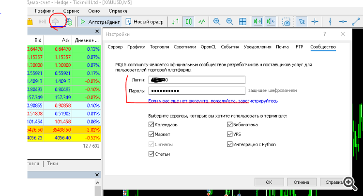
Task: Click the Signals broadcast icon
Action: point(43,22)
